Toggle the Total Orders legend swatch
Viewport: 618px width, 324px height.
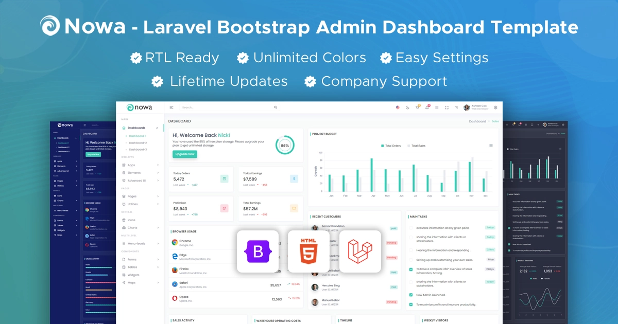coord(383,146)
